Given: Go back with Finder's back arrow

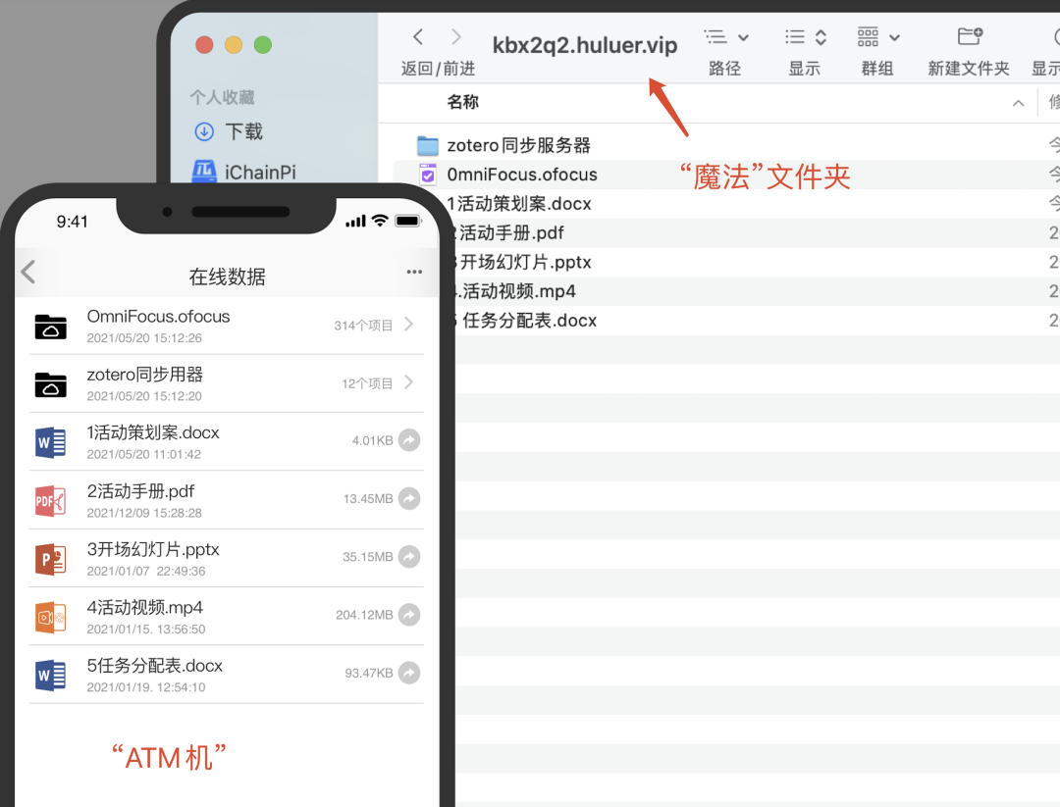Looking at the screenshot, I should point(418,37).
